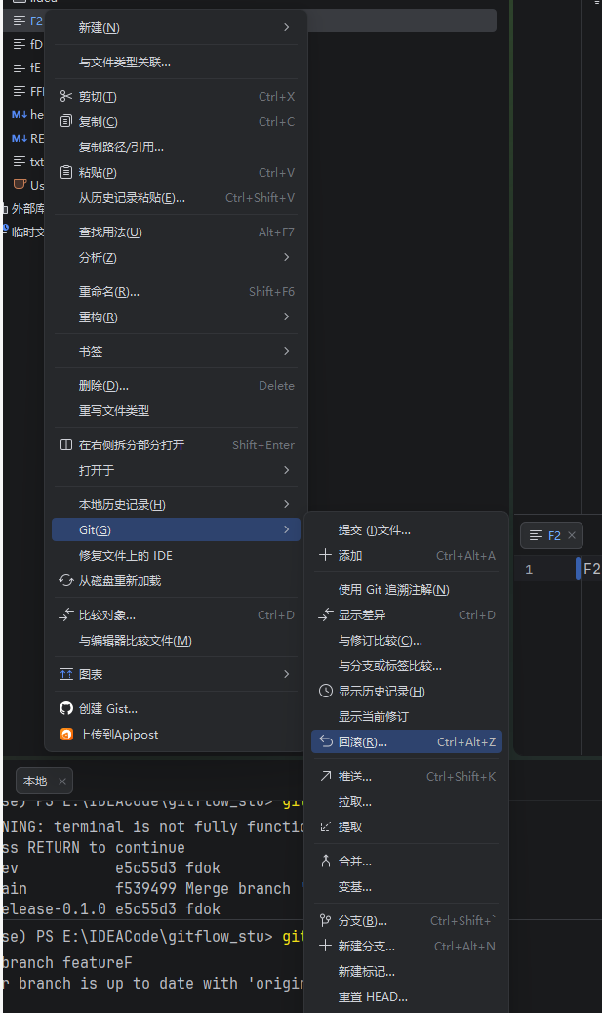Click the fetch arrow icon beside 提取
Viewport: 602px width, 1013px height.
tap(326, 827)
